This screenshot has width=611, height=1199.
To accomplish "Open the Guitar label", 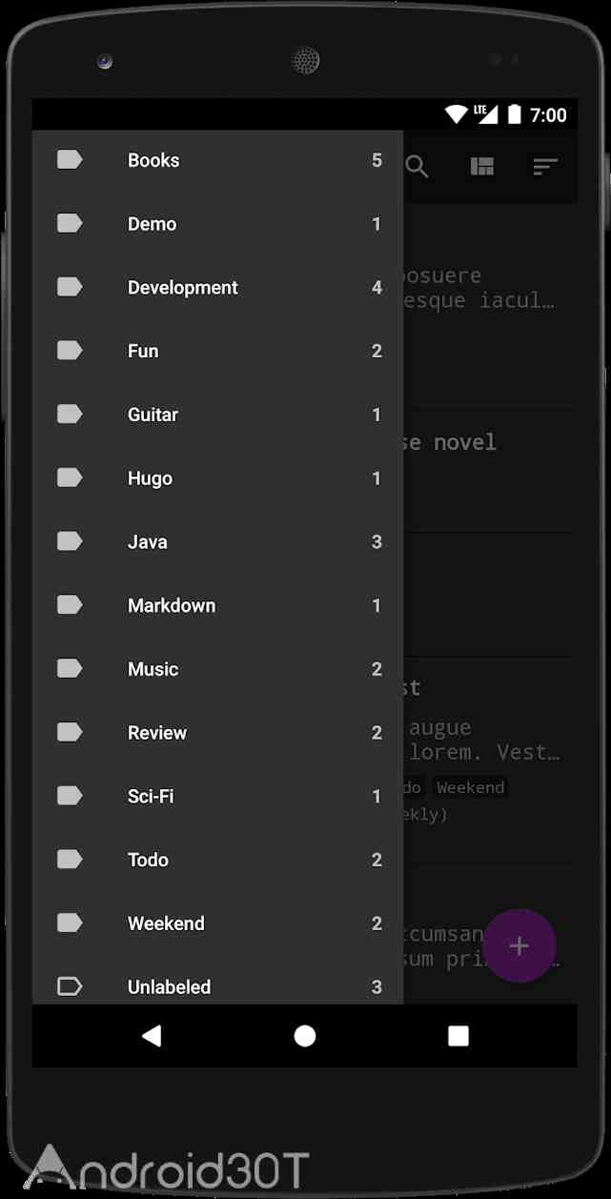I will (x=217, y=415).
